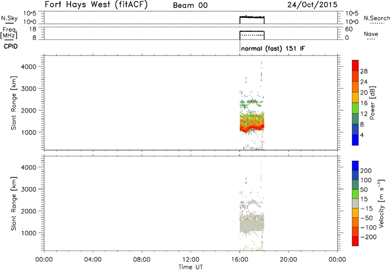Click the 1000 tick in the velocity panel
Screen dimensions: 390x270
(29, 233)
